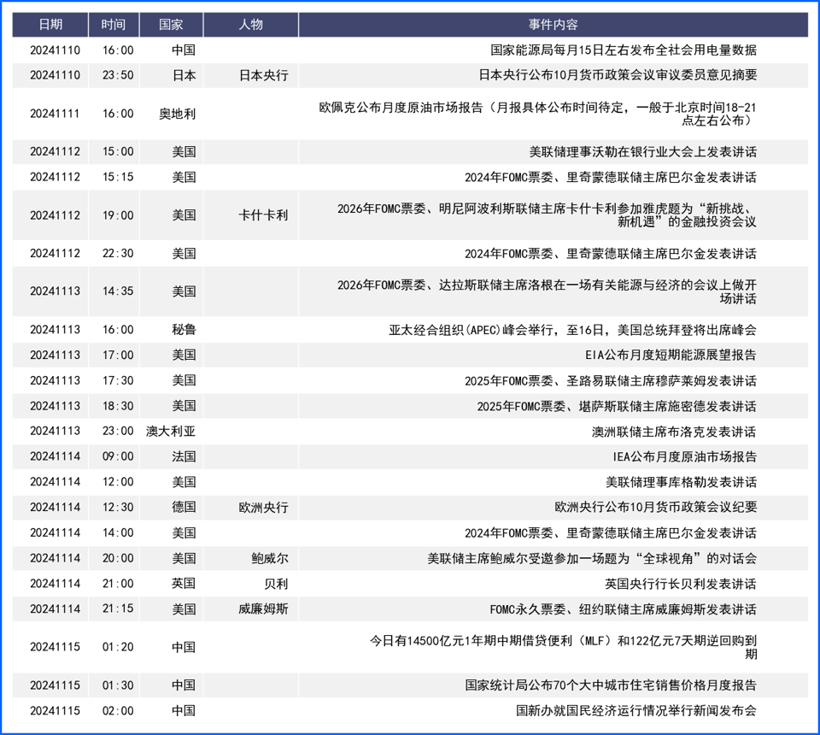Select the 人物 column header
Screen dimensions: 820x735
point(250,25)
